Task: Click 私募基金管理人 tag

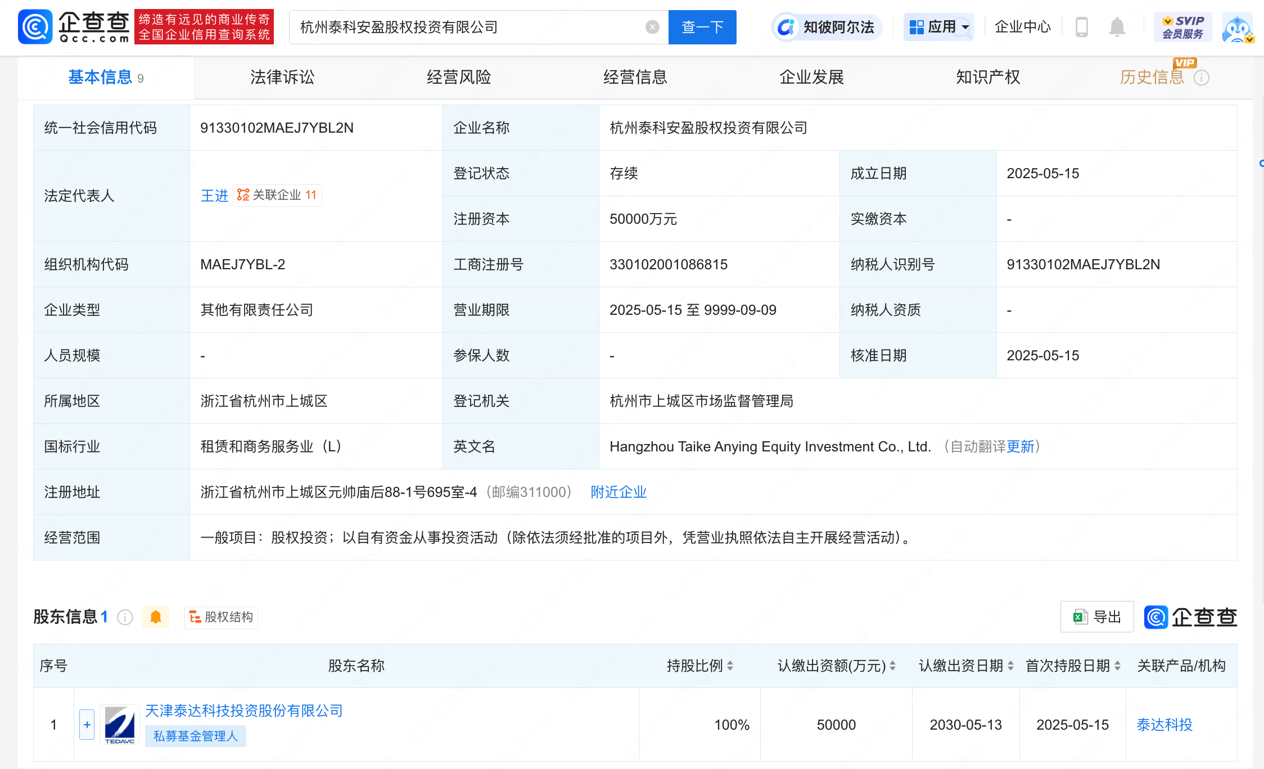Action: pos(196,736)
